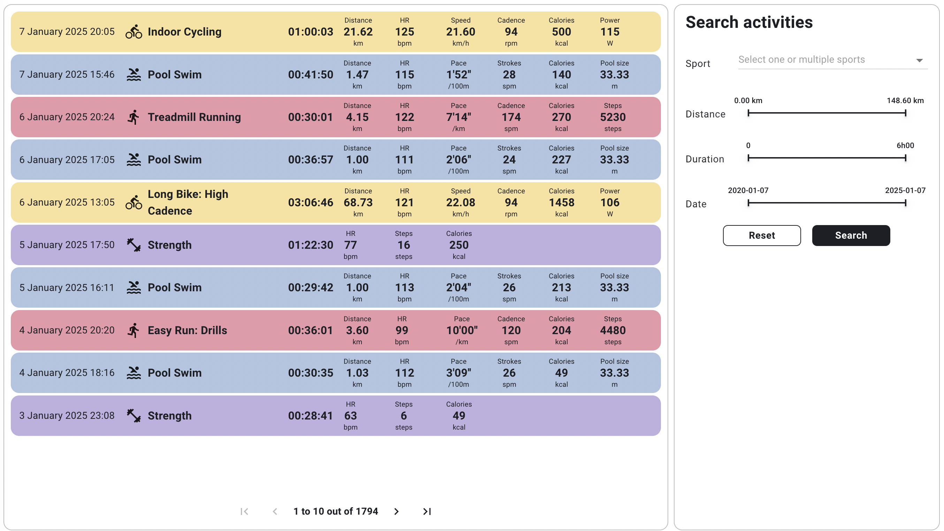Go to the first page of activities
This screenshot has width=944, height=531.
[x=244, y=511]
